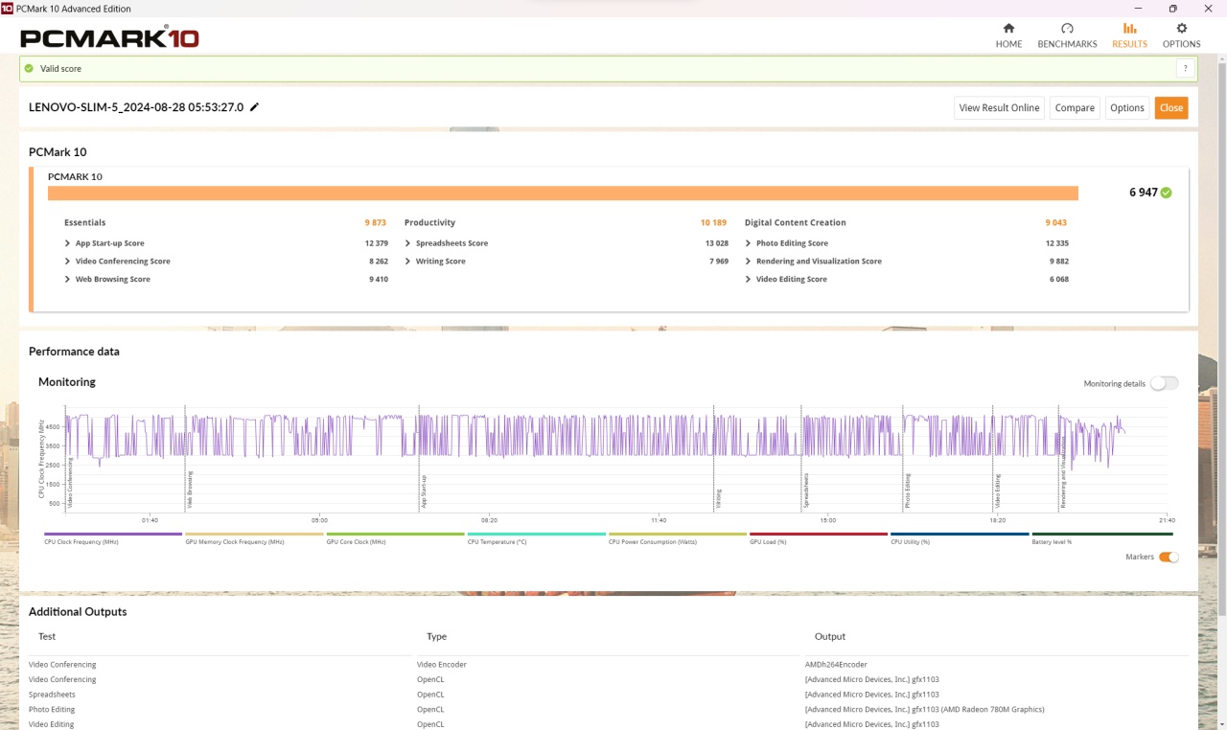Click the Options button beside Compare

[1127, 108]
